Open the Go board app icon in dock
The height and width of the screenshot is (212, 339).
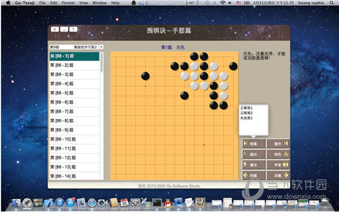tap(200, 203)
